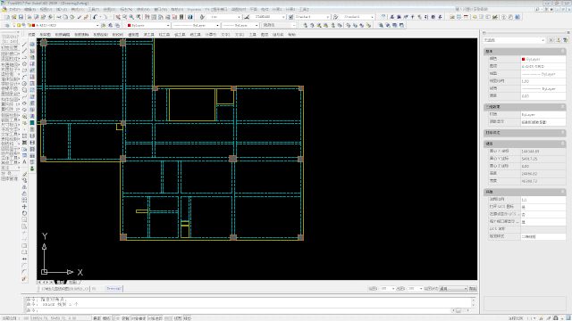Click the Match Properties brush icon

pos(86,17)
